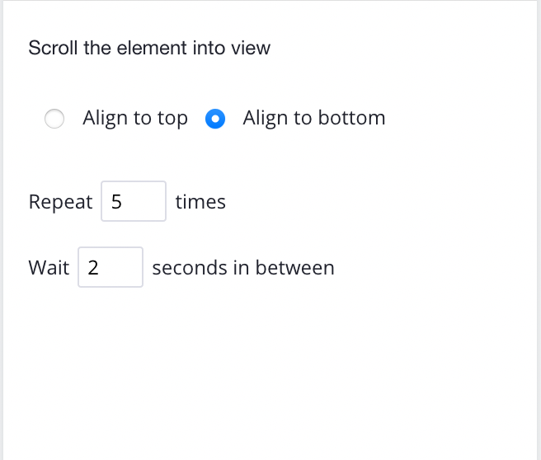The height and width of the screenshot is (460, 541).
Task: Select the Align to bottom radio button
Action: pos(215,119)
